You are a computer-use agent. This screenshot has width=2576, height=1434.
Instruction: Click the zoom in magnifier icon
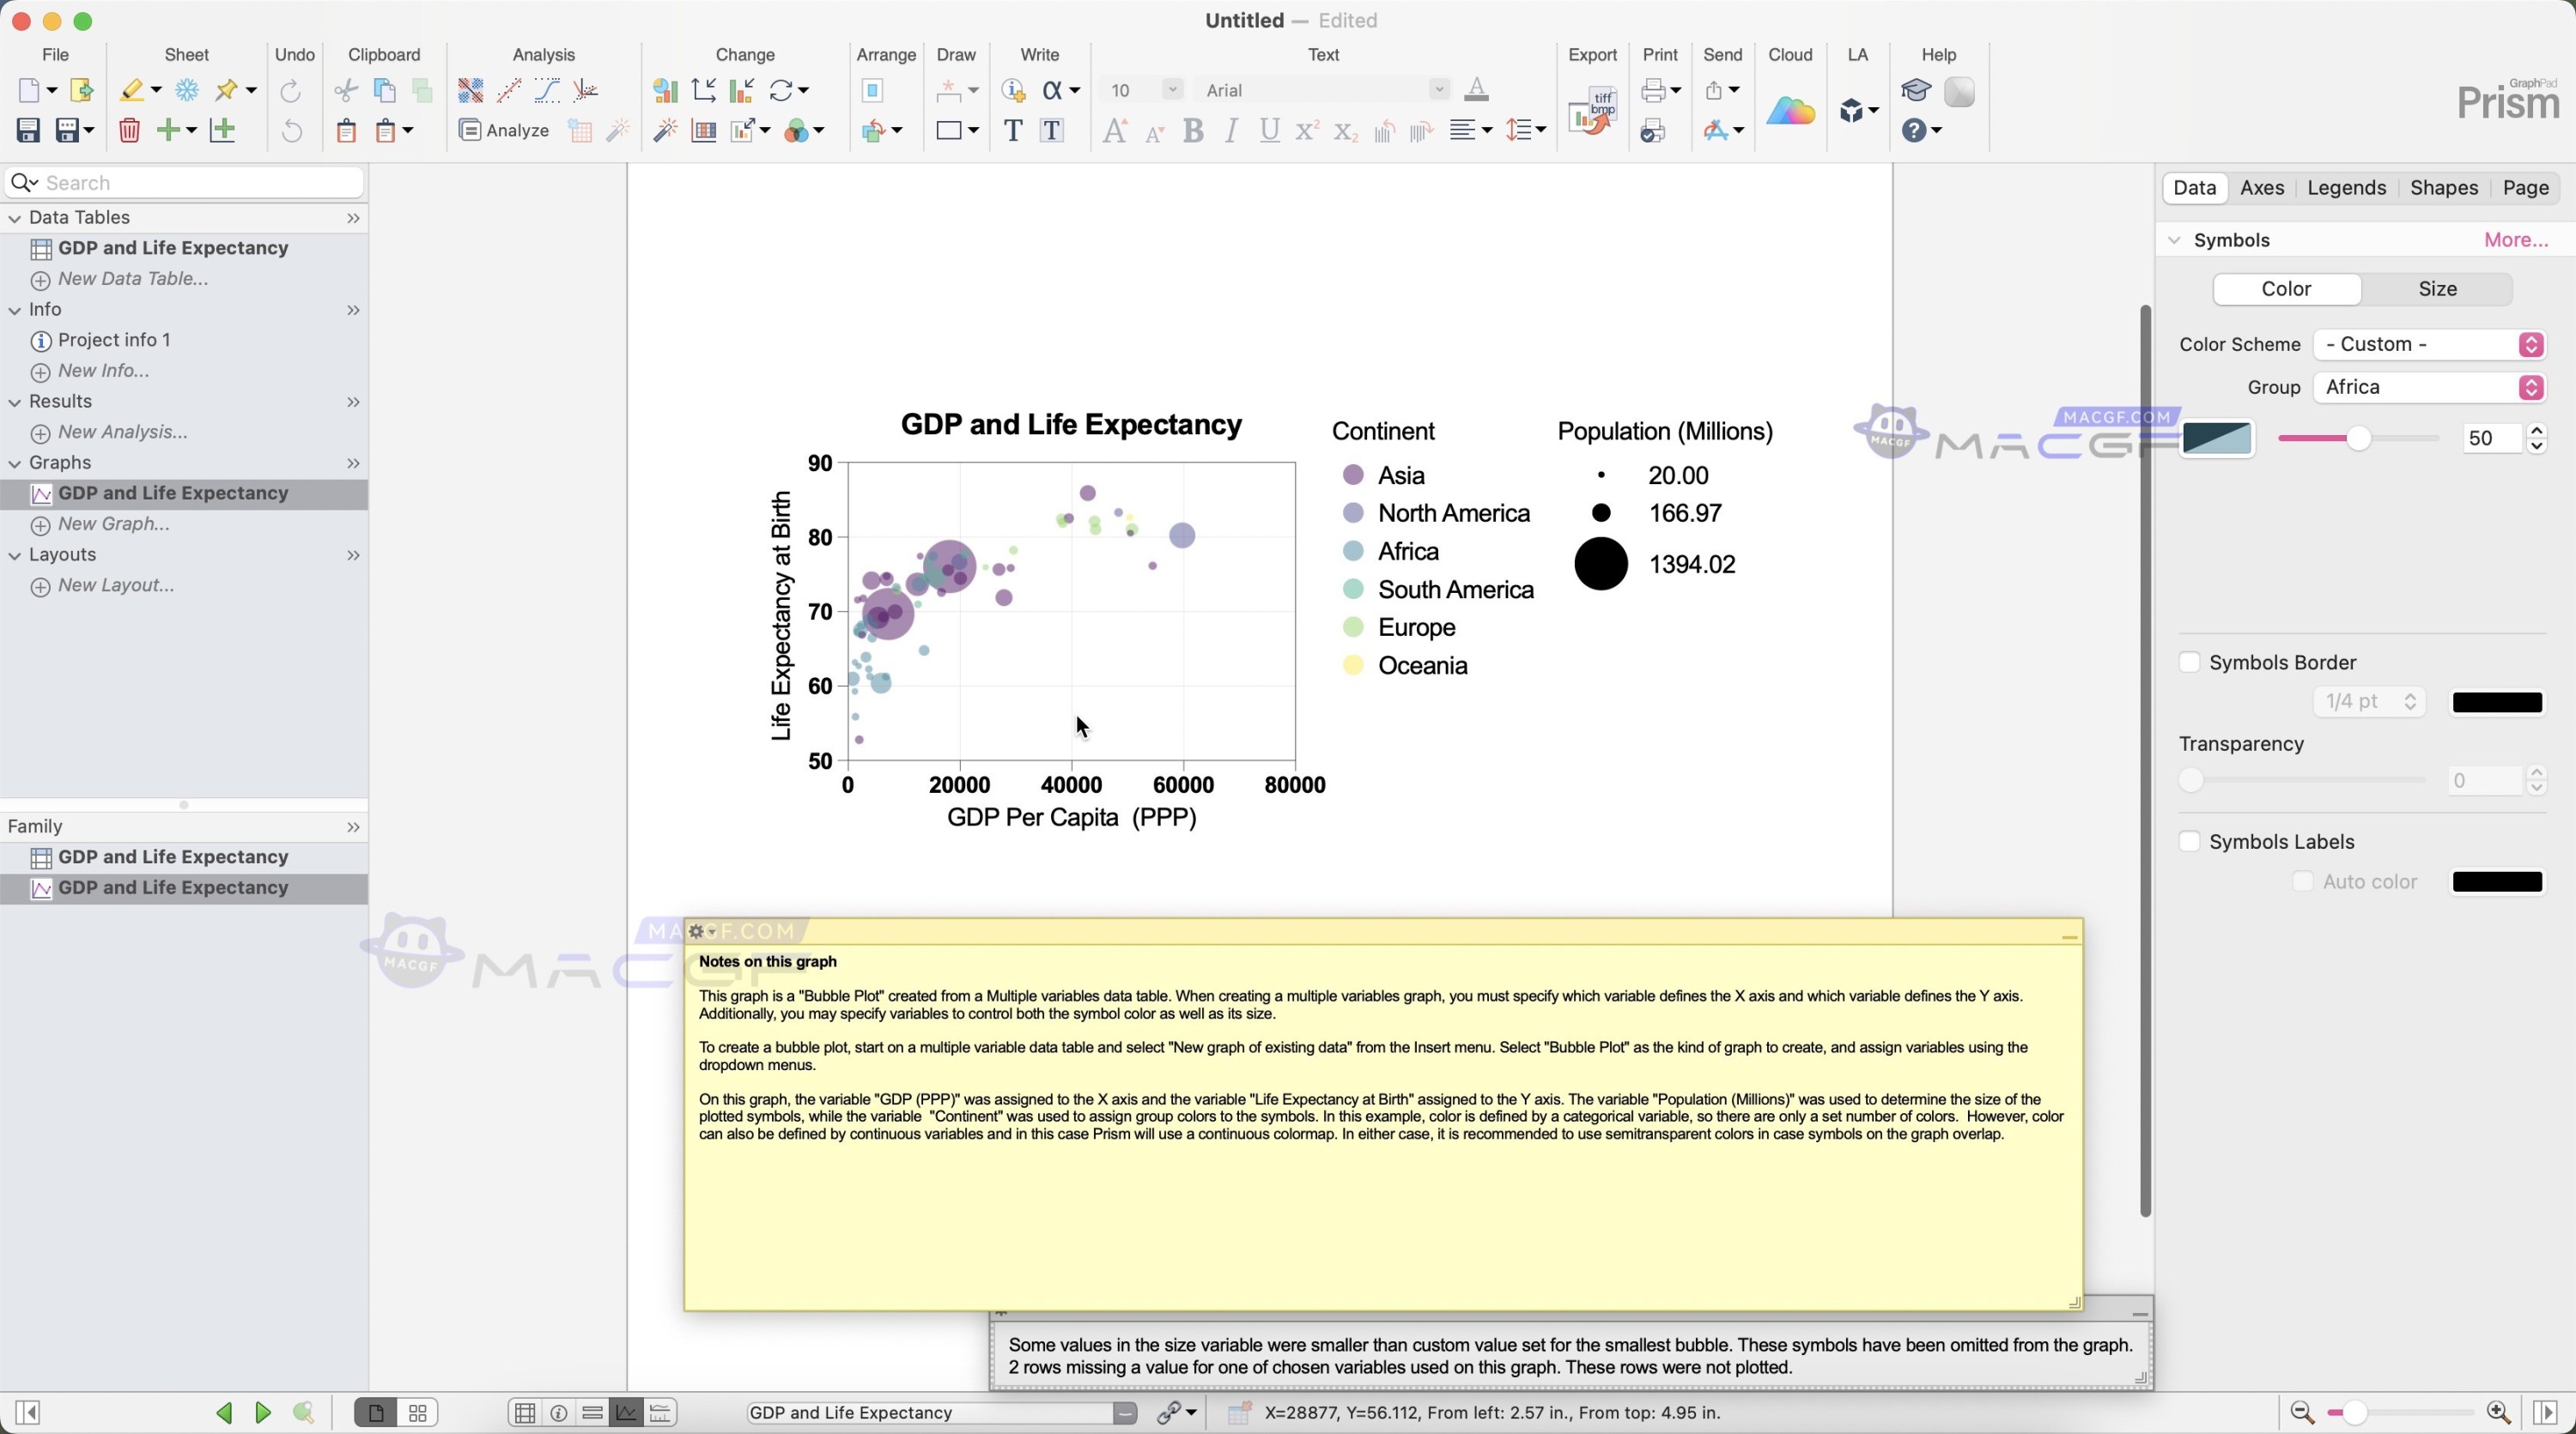[2498, 1412]
